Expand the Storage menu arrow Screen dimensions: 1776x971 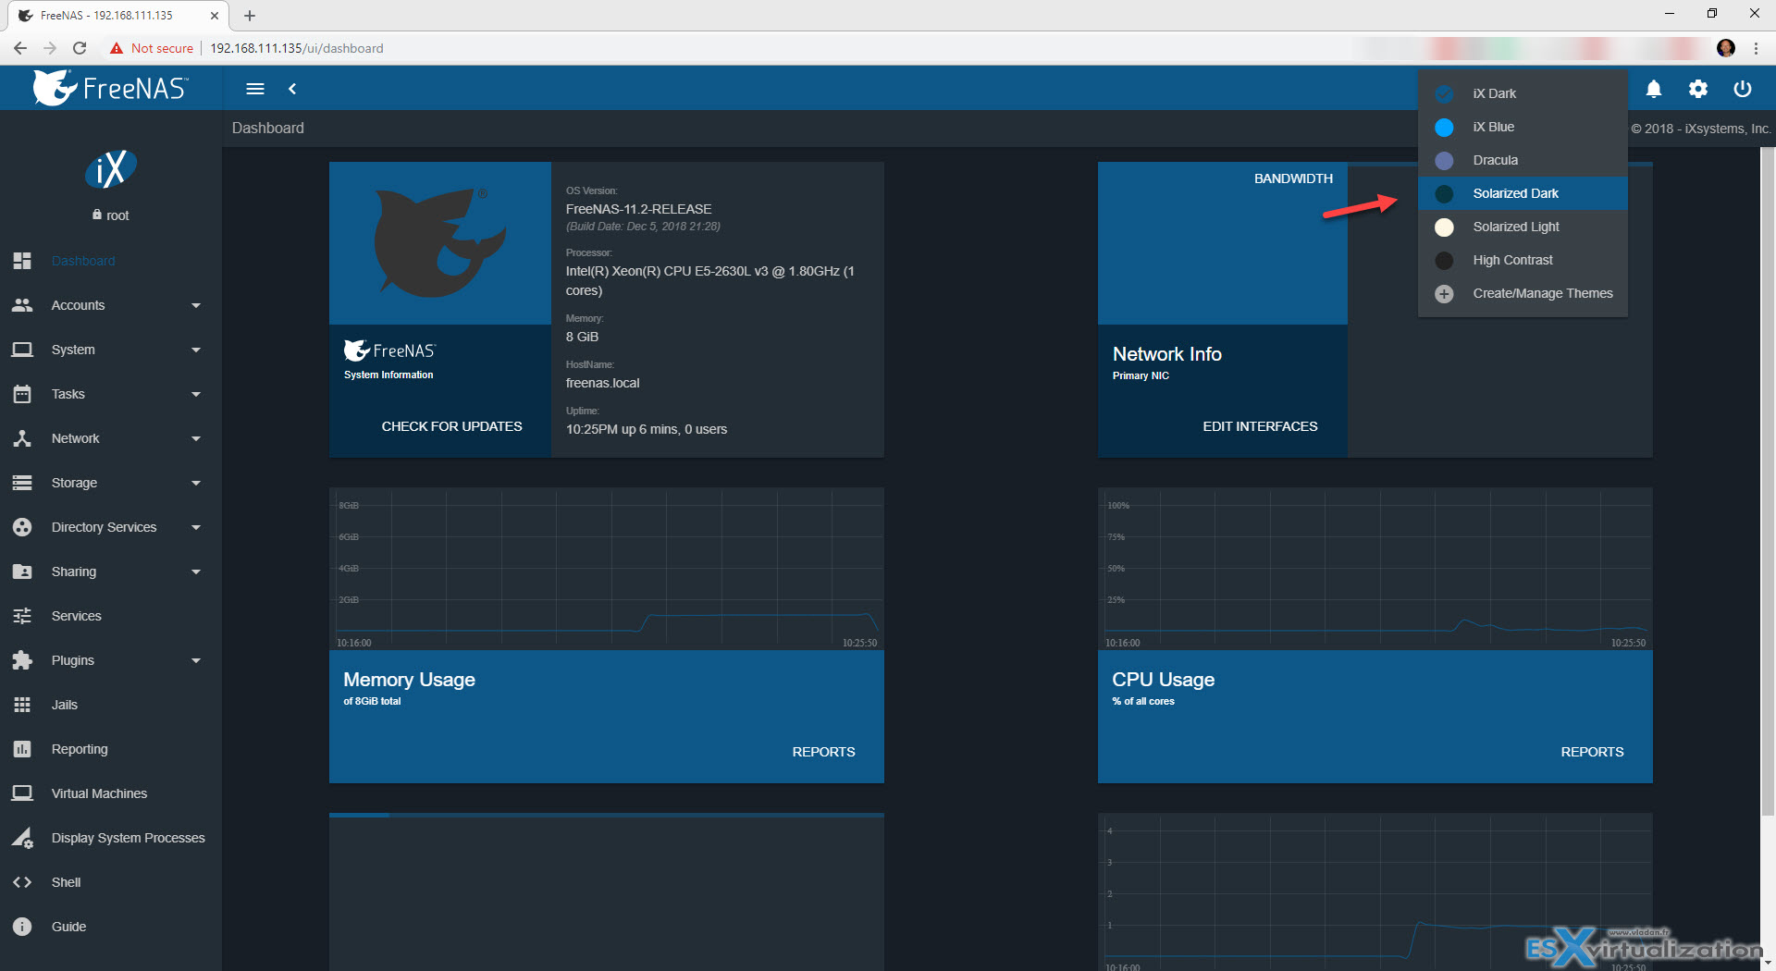point(196,483)
